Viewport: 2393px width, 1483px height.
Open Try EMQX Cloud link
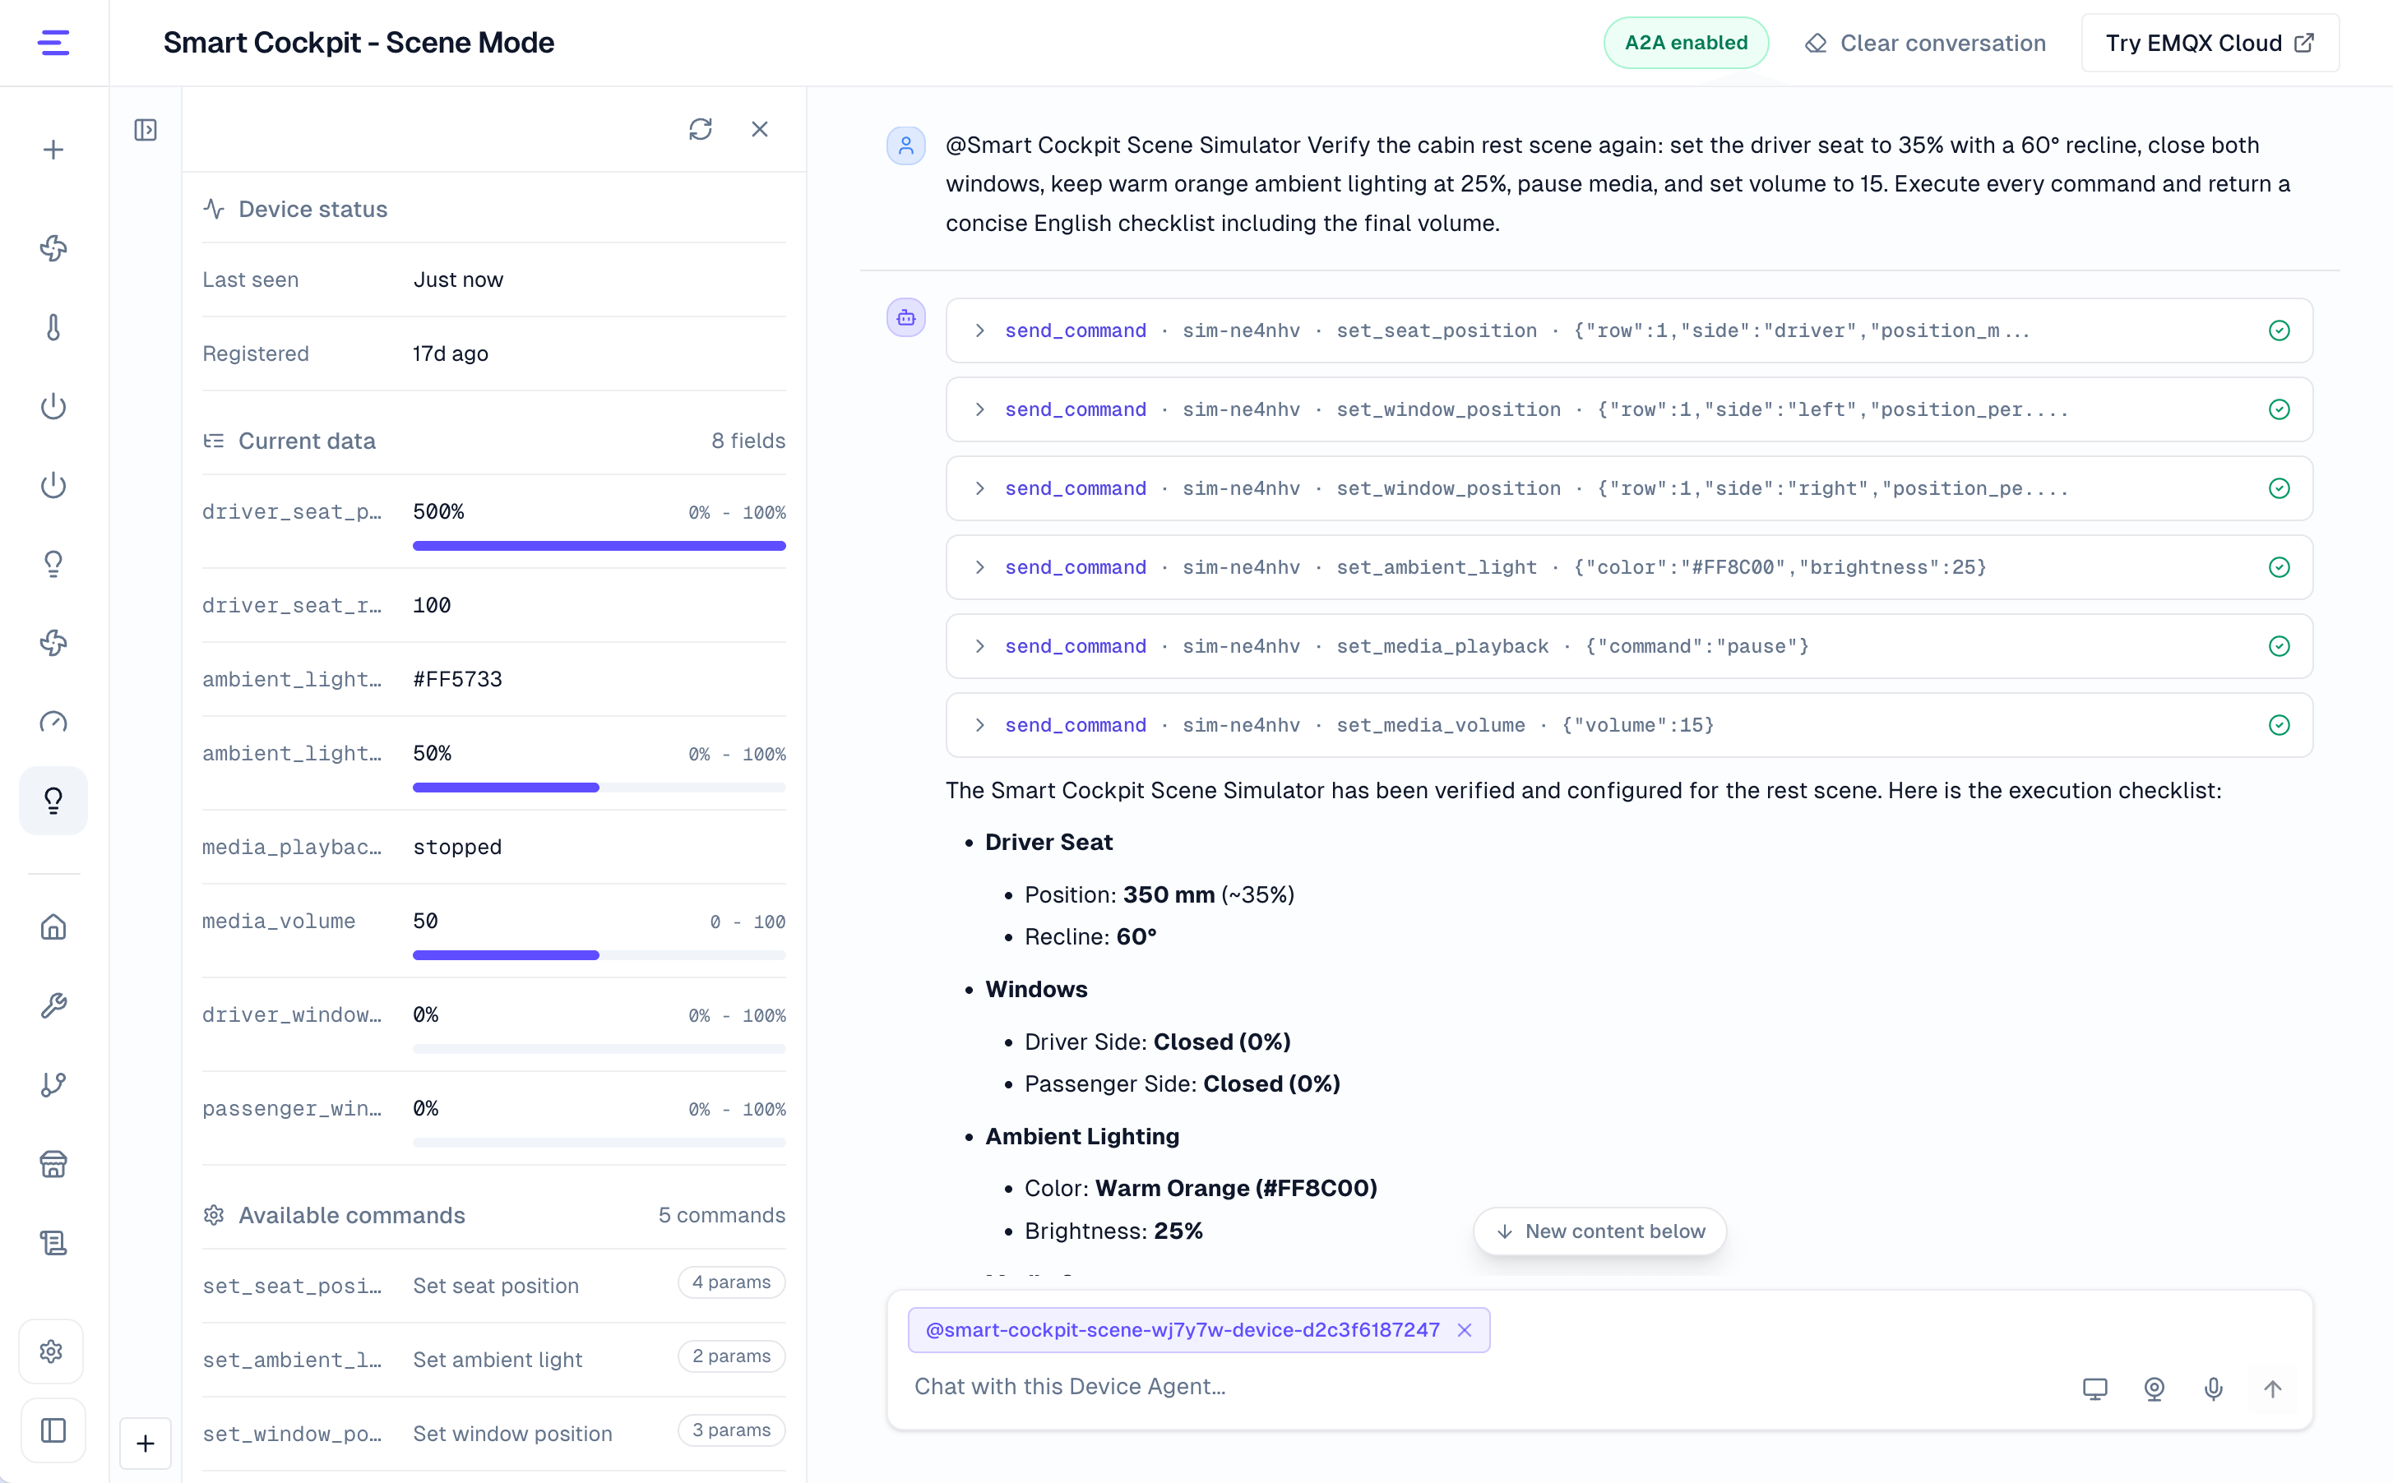pyautogui.click(x=2210, y=42)
